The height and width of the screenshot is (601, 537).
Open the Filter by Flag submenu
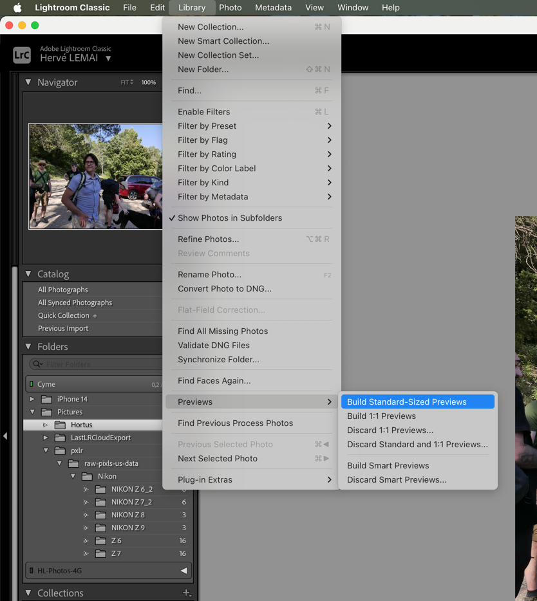coord(252,140)
